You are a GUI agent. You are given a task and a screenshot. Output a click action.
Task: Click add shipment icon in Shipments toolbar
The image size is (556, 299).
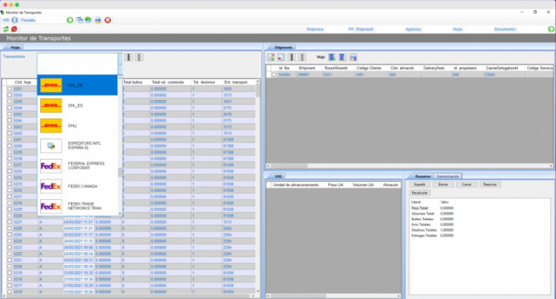click(x=271, y=57)
